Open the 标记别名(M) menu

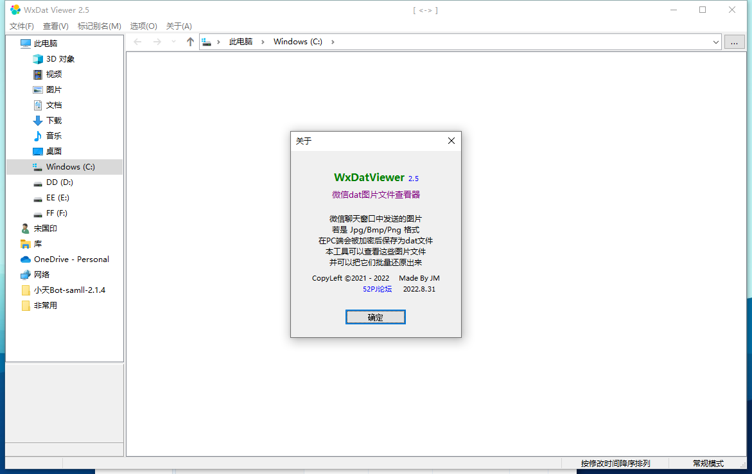(100, 26)
